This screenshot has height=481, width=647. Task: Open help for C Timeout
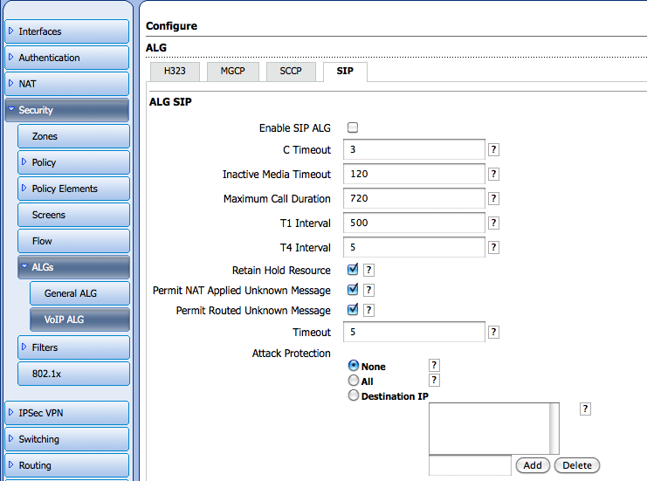[493, 150]
